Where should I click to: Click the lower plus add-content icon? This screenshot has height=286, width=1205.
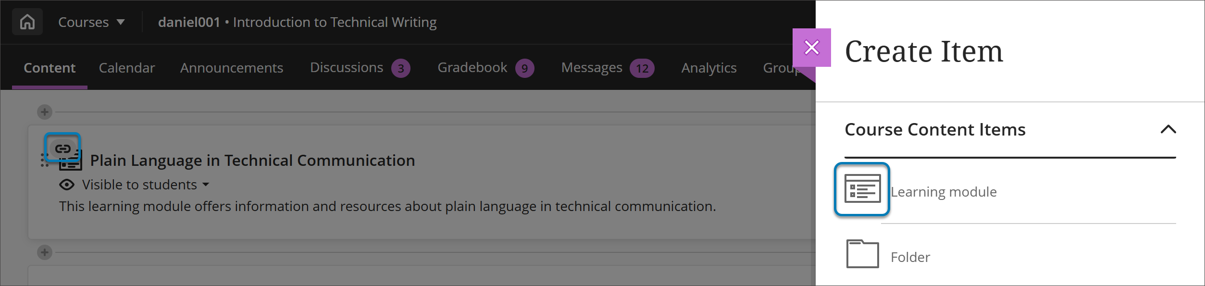click(45, 252)
